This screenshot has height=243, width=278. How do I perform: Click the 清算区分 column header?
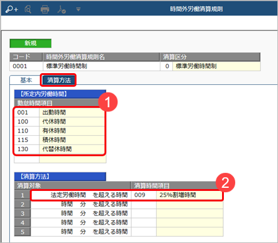210,57
